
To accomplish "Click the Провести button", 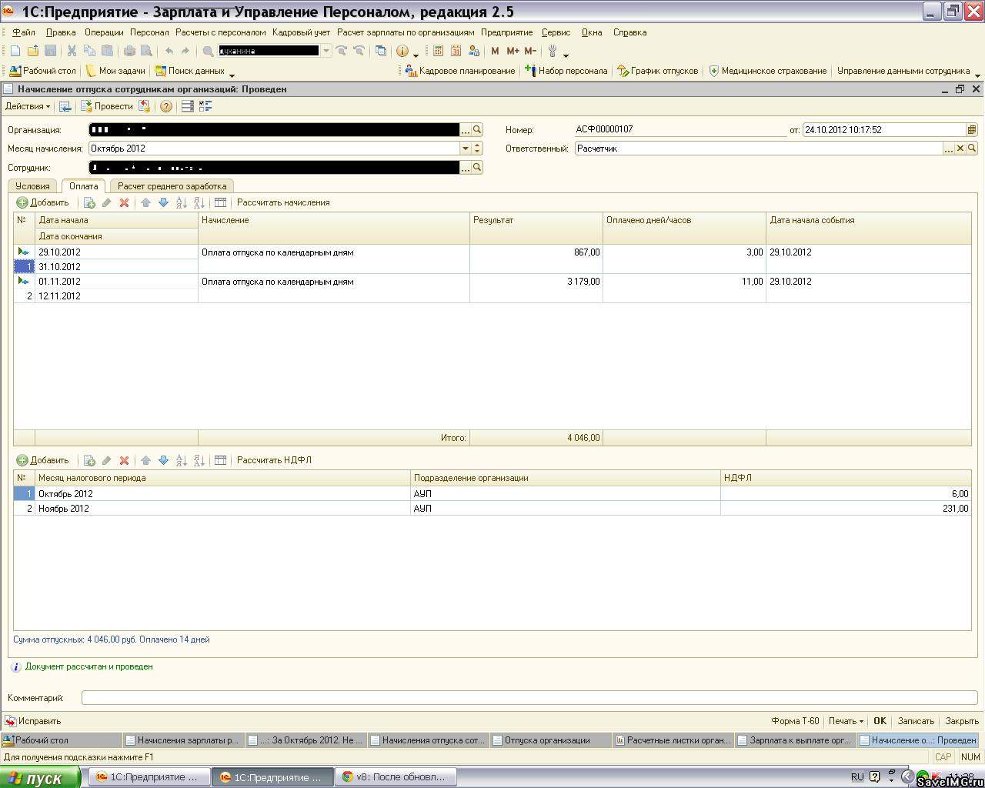I will pyautogui.click(x=107, y=106).
